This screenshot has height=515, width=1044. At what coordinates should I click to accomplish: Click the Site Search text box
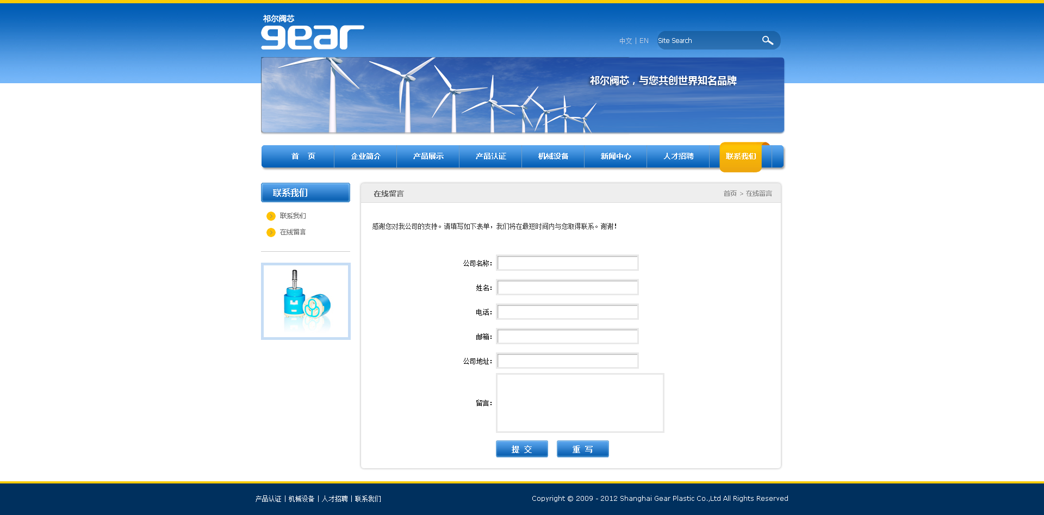tap(707, 41)
